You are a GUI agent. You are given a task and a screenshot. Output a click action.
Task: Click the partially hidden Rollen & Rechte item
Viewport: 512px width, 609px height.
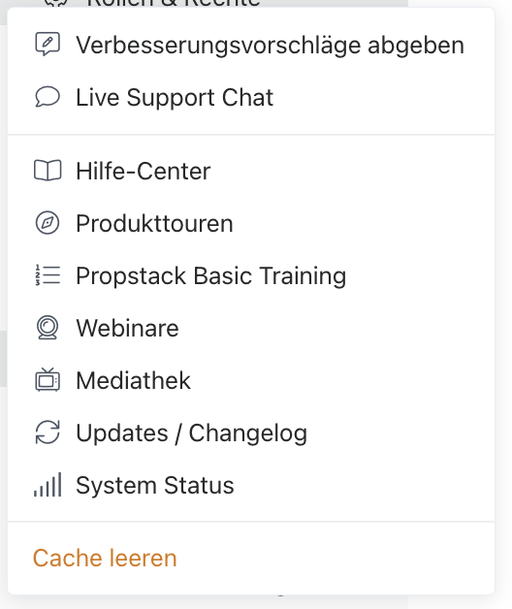(173, 3)
